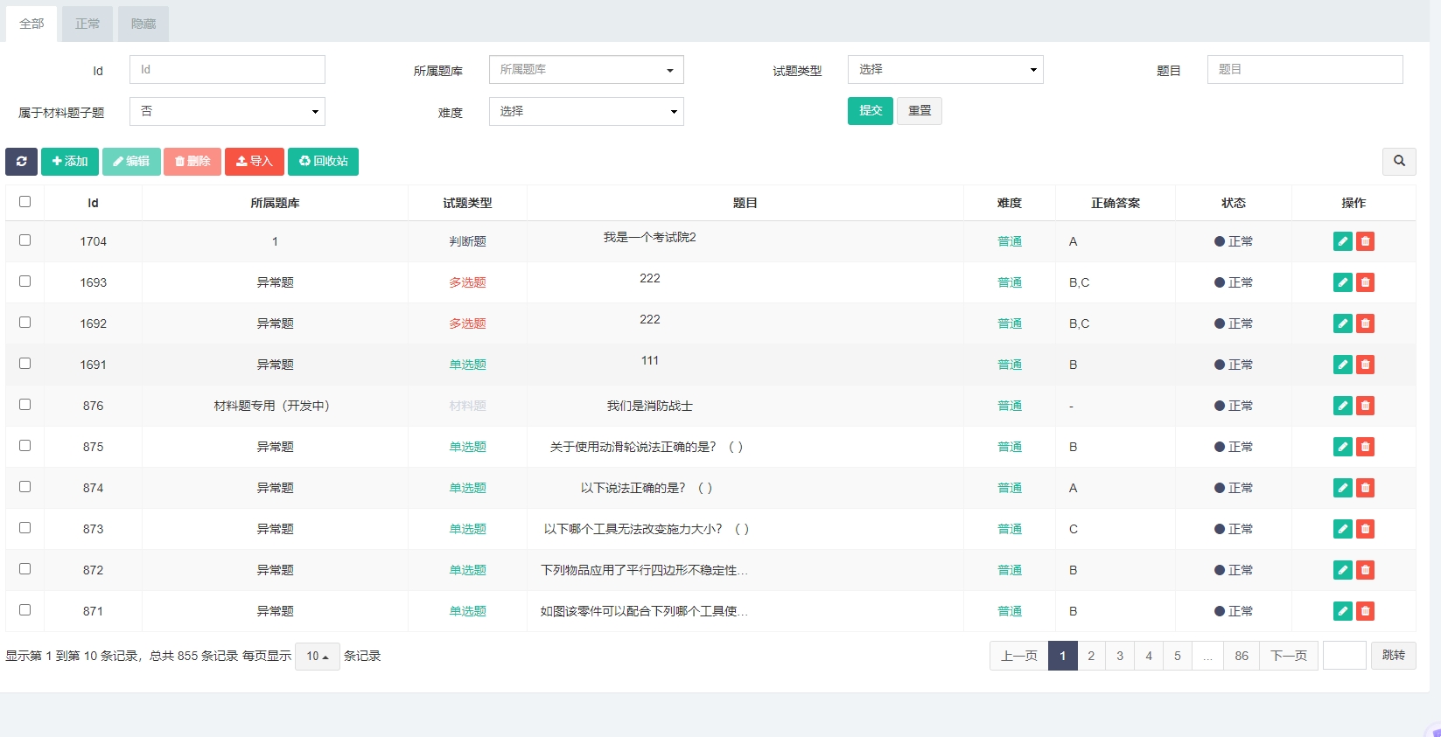Switch to the 隐藏 tab

coord(143,24)
